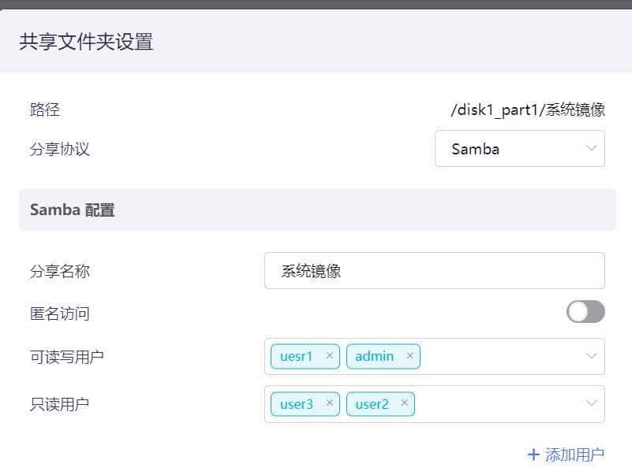Select the Samba 配置 section header
Screen dimensions: 632x475
(71, 210)
